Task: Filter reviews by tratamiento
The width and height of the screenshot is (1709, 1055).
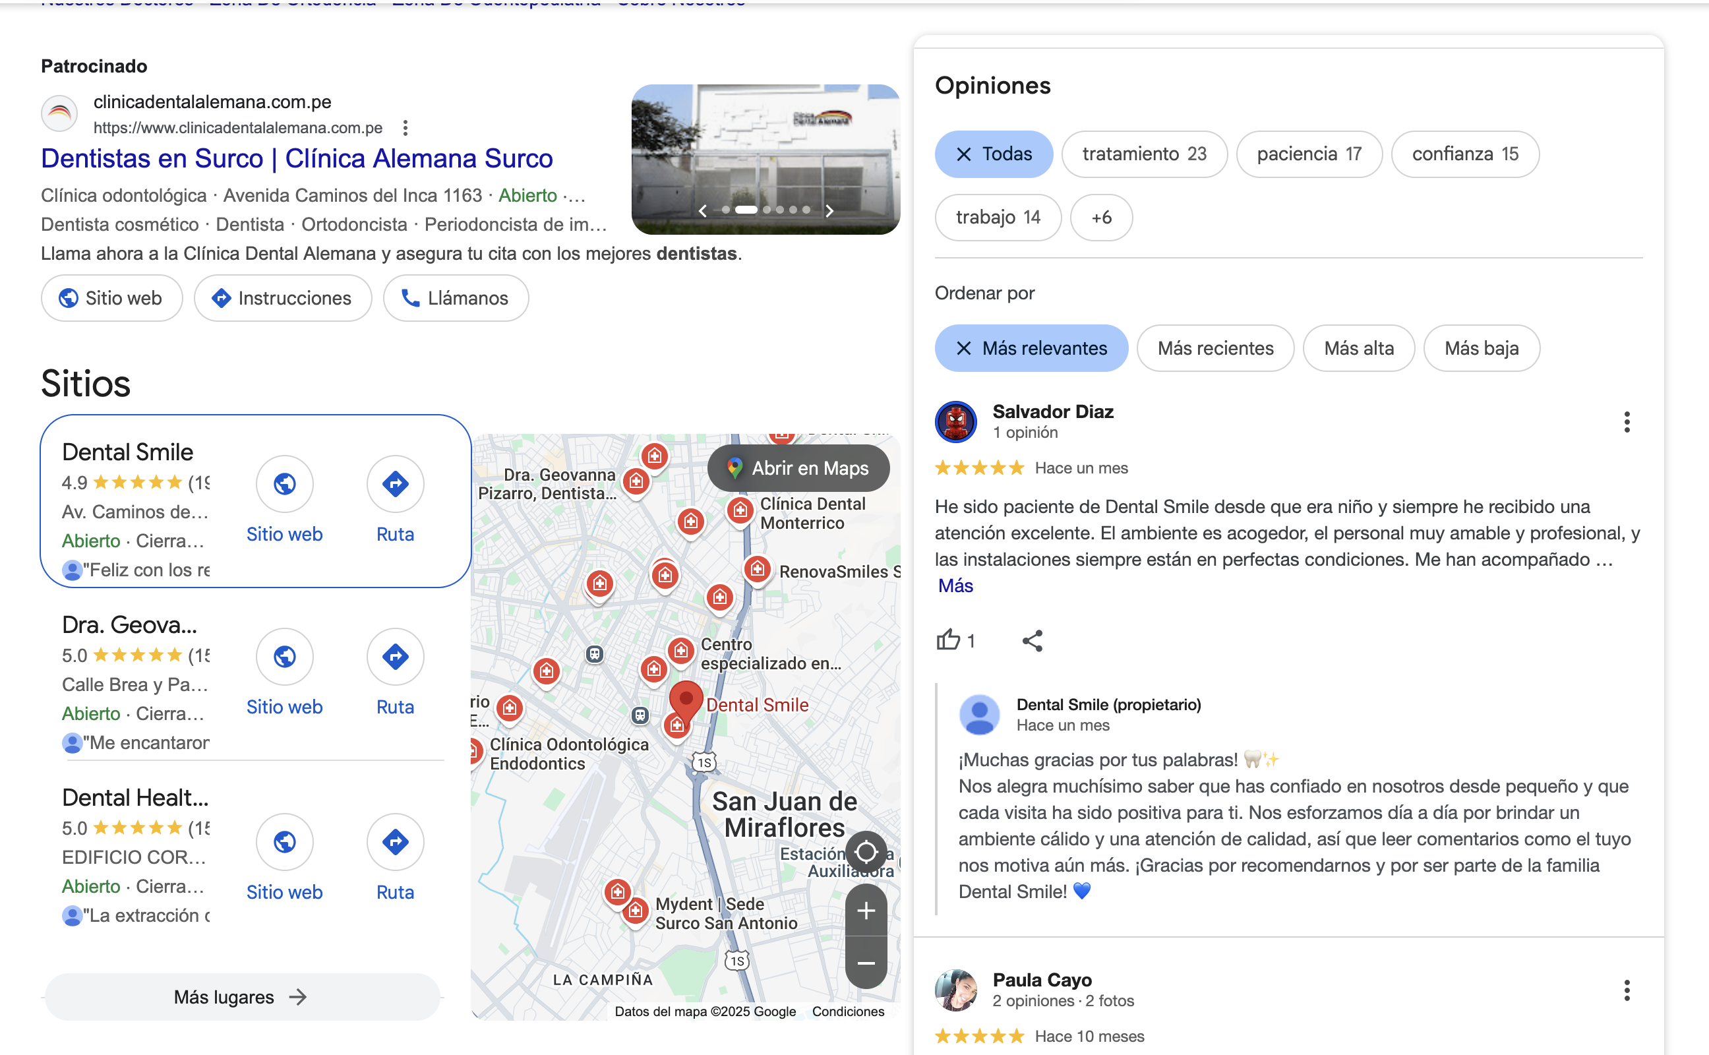Action: [1144, 154]
